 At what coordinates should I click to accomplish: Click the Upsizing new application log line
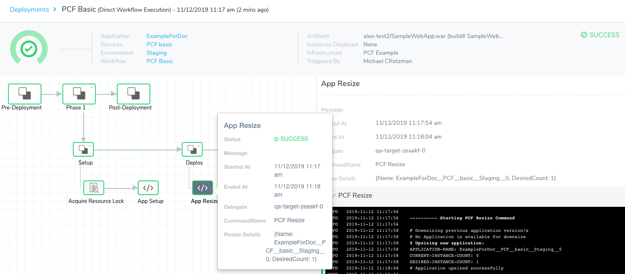coord(447,243)
